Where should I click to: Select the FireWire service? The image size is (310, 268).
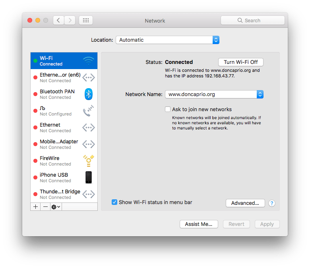[x=64, y=161]
